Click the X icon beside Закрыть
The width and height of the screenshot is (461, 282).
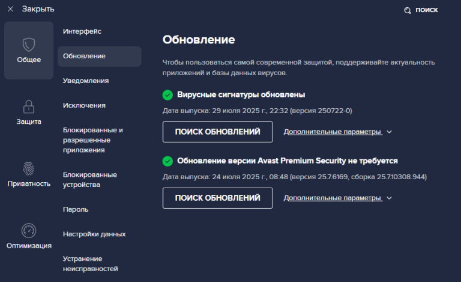(10, 9)
